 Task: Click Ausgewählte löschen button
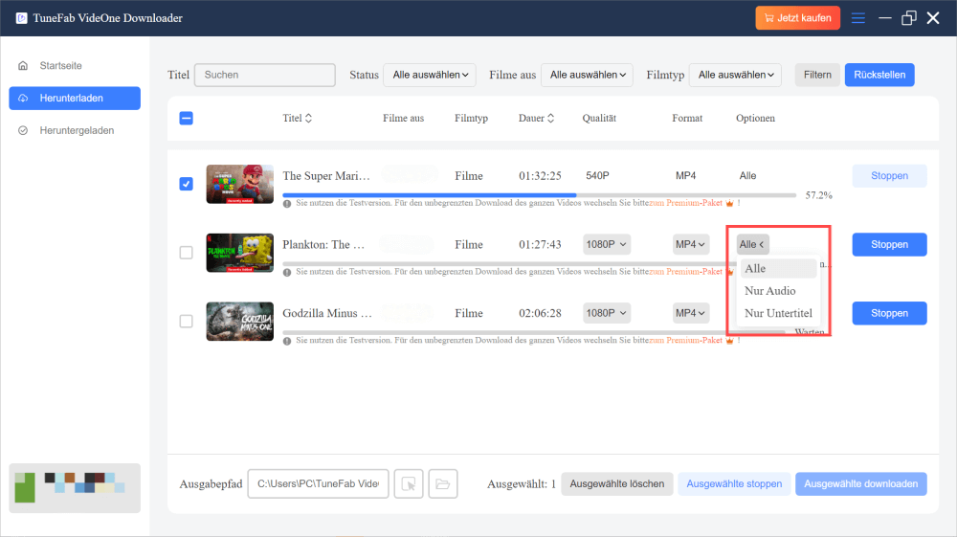[x=617, y=484]
